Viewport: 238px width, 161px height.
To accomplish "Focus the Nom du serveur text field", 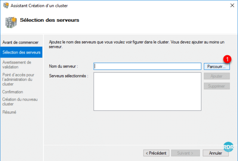I will tap(148, 66).
